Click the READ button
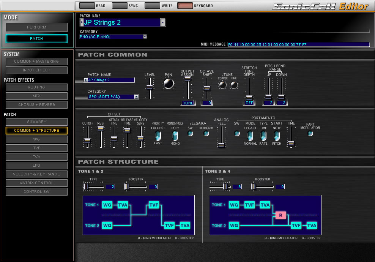 87,5
